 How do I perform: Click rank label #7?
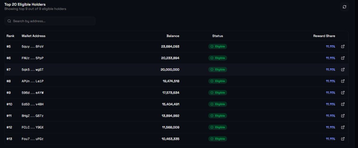coord(9,70)
